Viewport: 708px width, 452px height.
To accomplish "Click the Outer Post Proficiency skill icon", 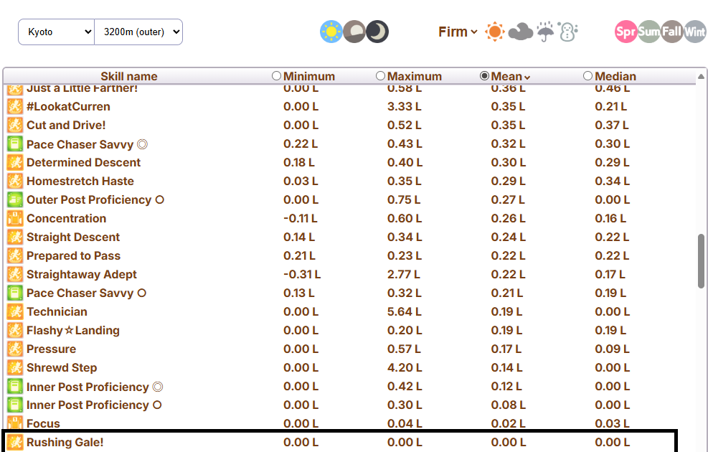I will coord(15,199).
